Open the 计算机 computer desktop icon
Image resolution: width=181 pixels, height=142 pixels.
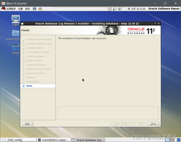pos(16,21)
